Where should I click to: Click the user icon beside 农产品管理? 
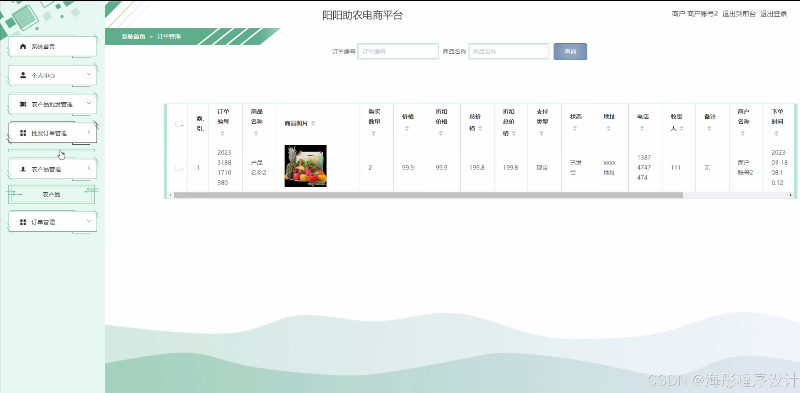click(23, 169)
